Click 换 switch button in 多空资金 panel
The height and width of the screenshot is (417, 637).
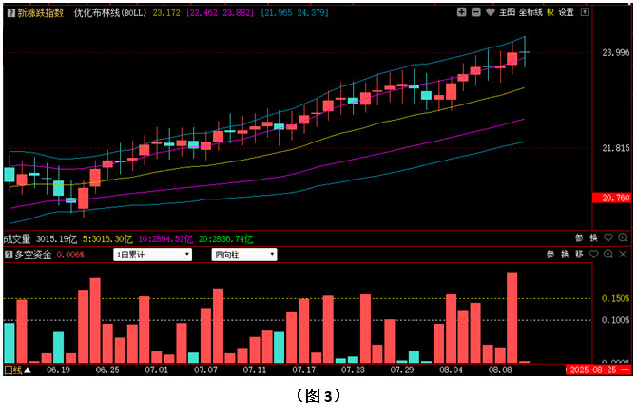click(x=565, y=255)
